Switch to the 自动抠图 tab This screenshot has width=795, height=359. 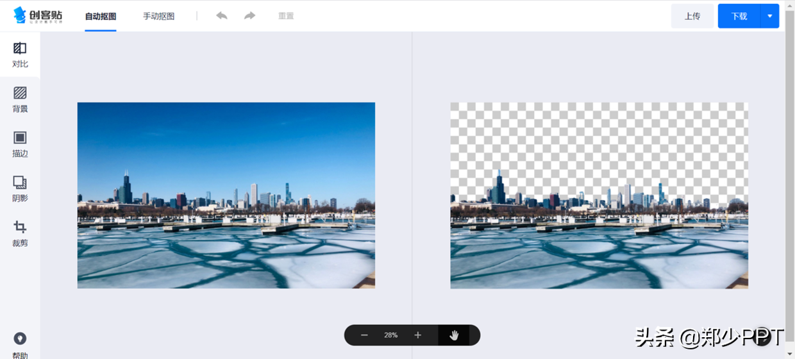[101, 16]
